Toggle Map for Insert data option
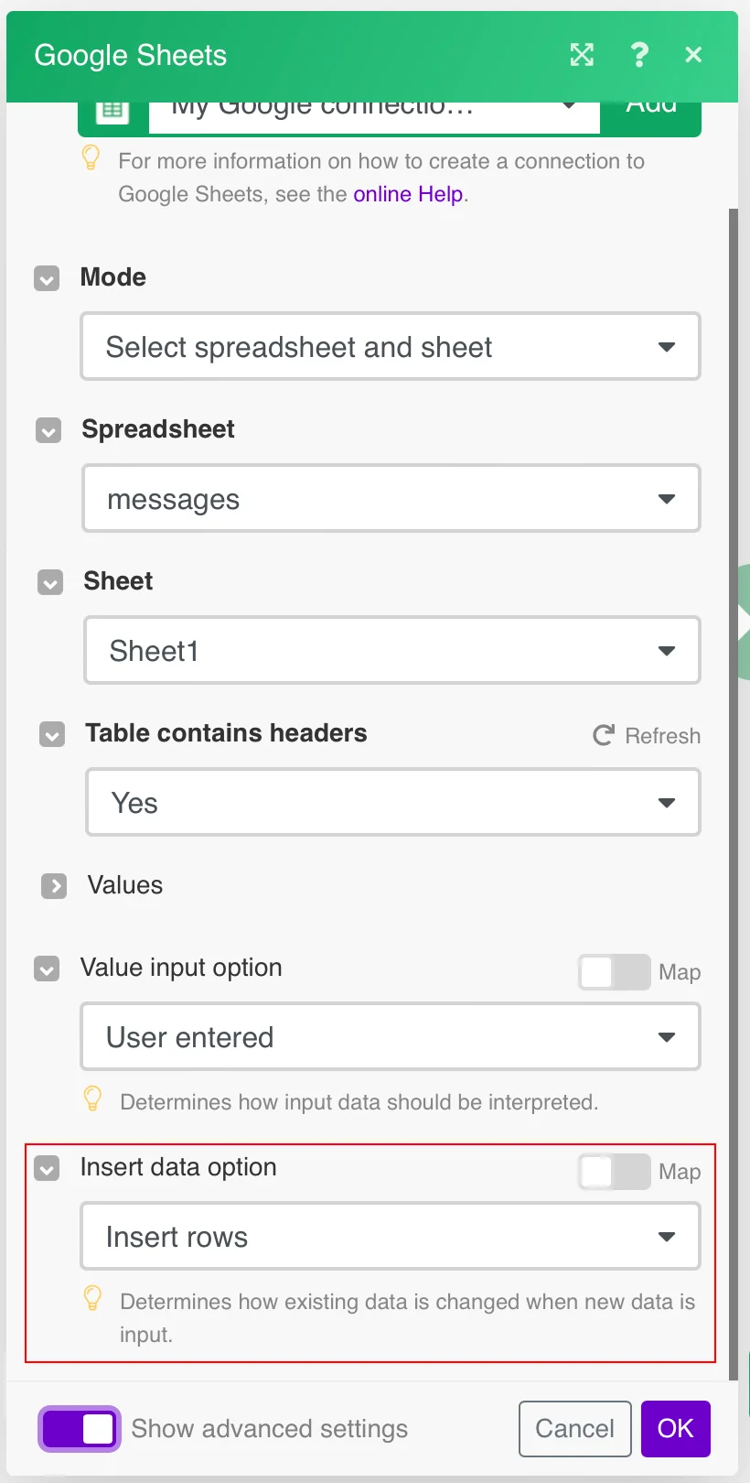The height and width of the screenshot is (1483, 750). 615,1172
